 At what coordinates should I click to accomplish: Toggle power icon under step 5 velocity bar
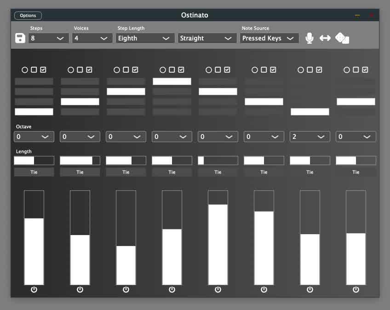[x=218, y=289]
